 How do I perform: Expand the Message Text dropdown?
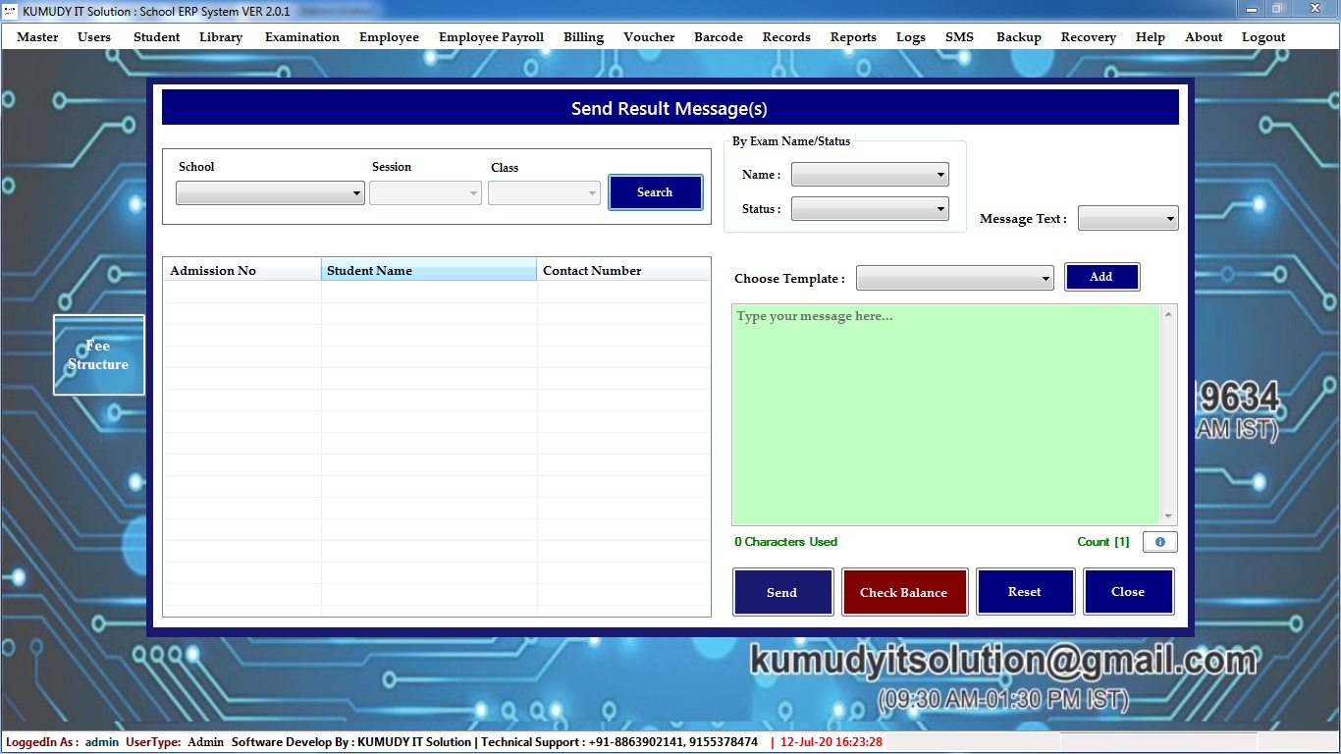[1127, 219]
